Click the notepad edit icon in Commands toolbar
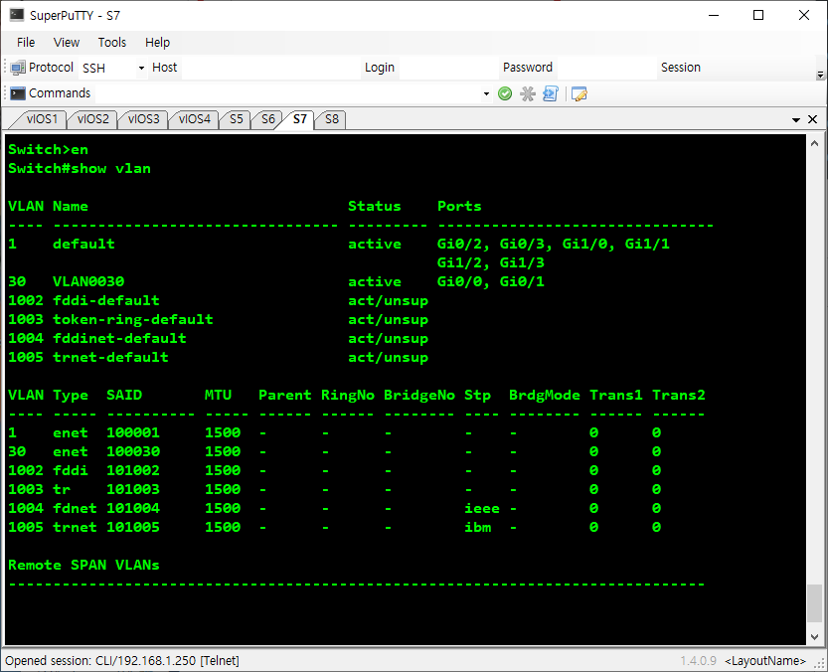Screen dimensions: 828x672 [x=580, y=94]
